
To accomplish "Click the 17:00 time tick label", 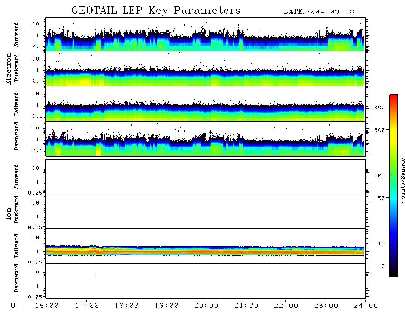I will click(87, 306).
